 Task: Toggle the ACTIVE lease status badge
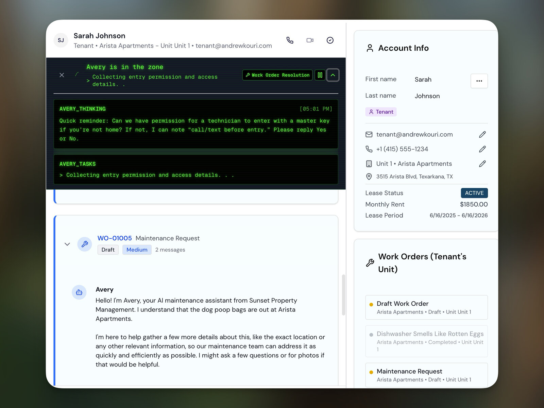(x=474, y=193)
